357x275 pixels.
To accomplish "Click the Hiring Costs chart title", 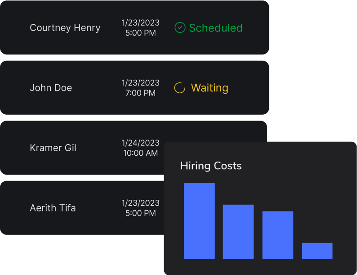I will [x=211, y=166].
